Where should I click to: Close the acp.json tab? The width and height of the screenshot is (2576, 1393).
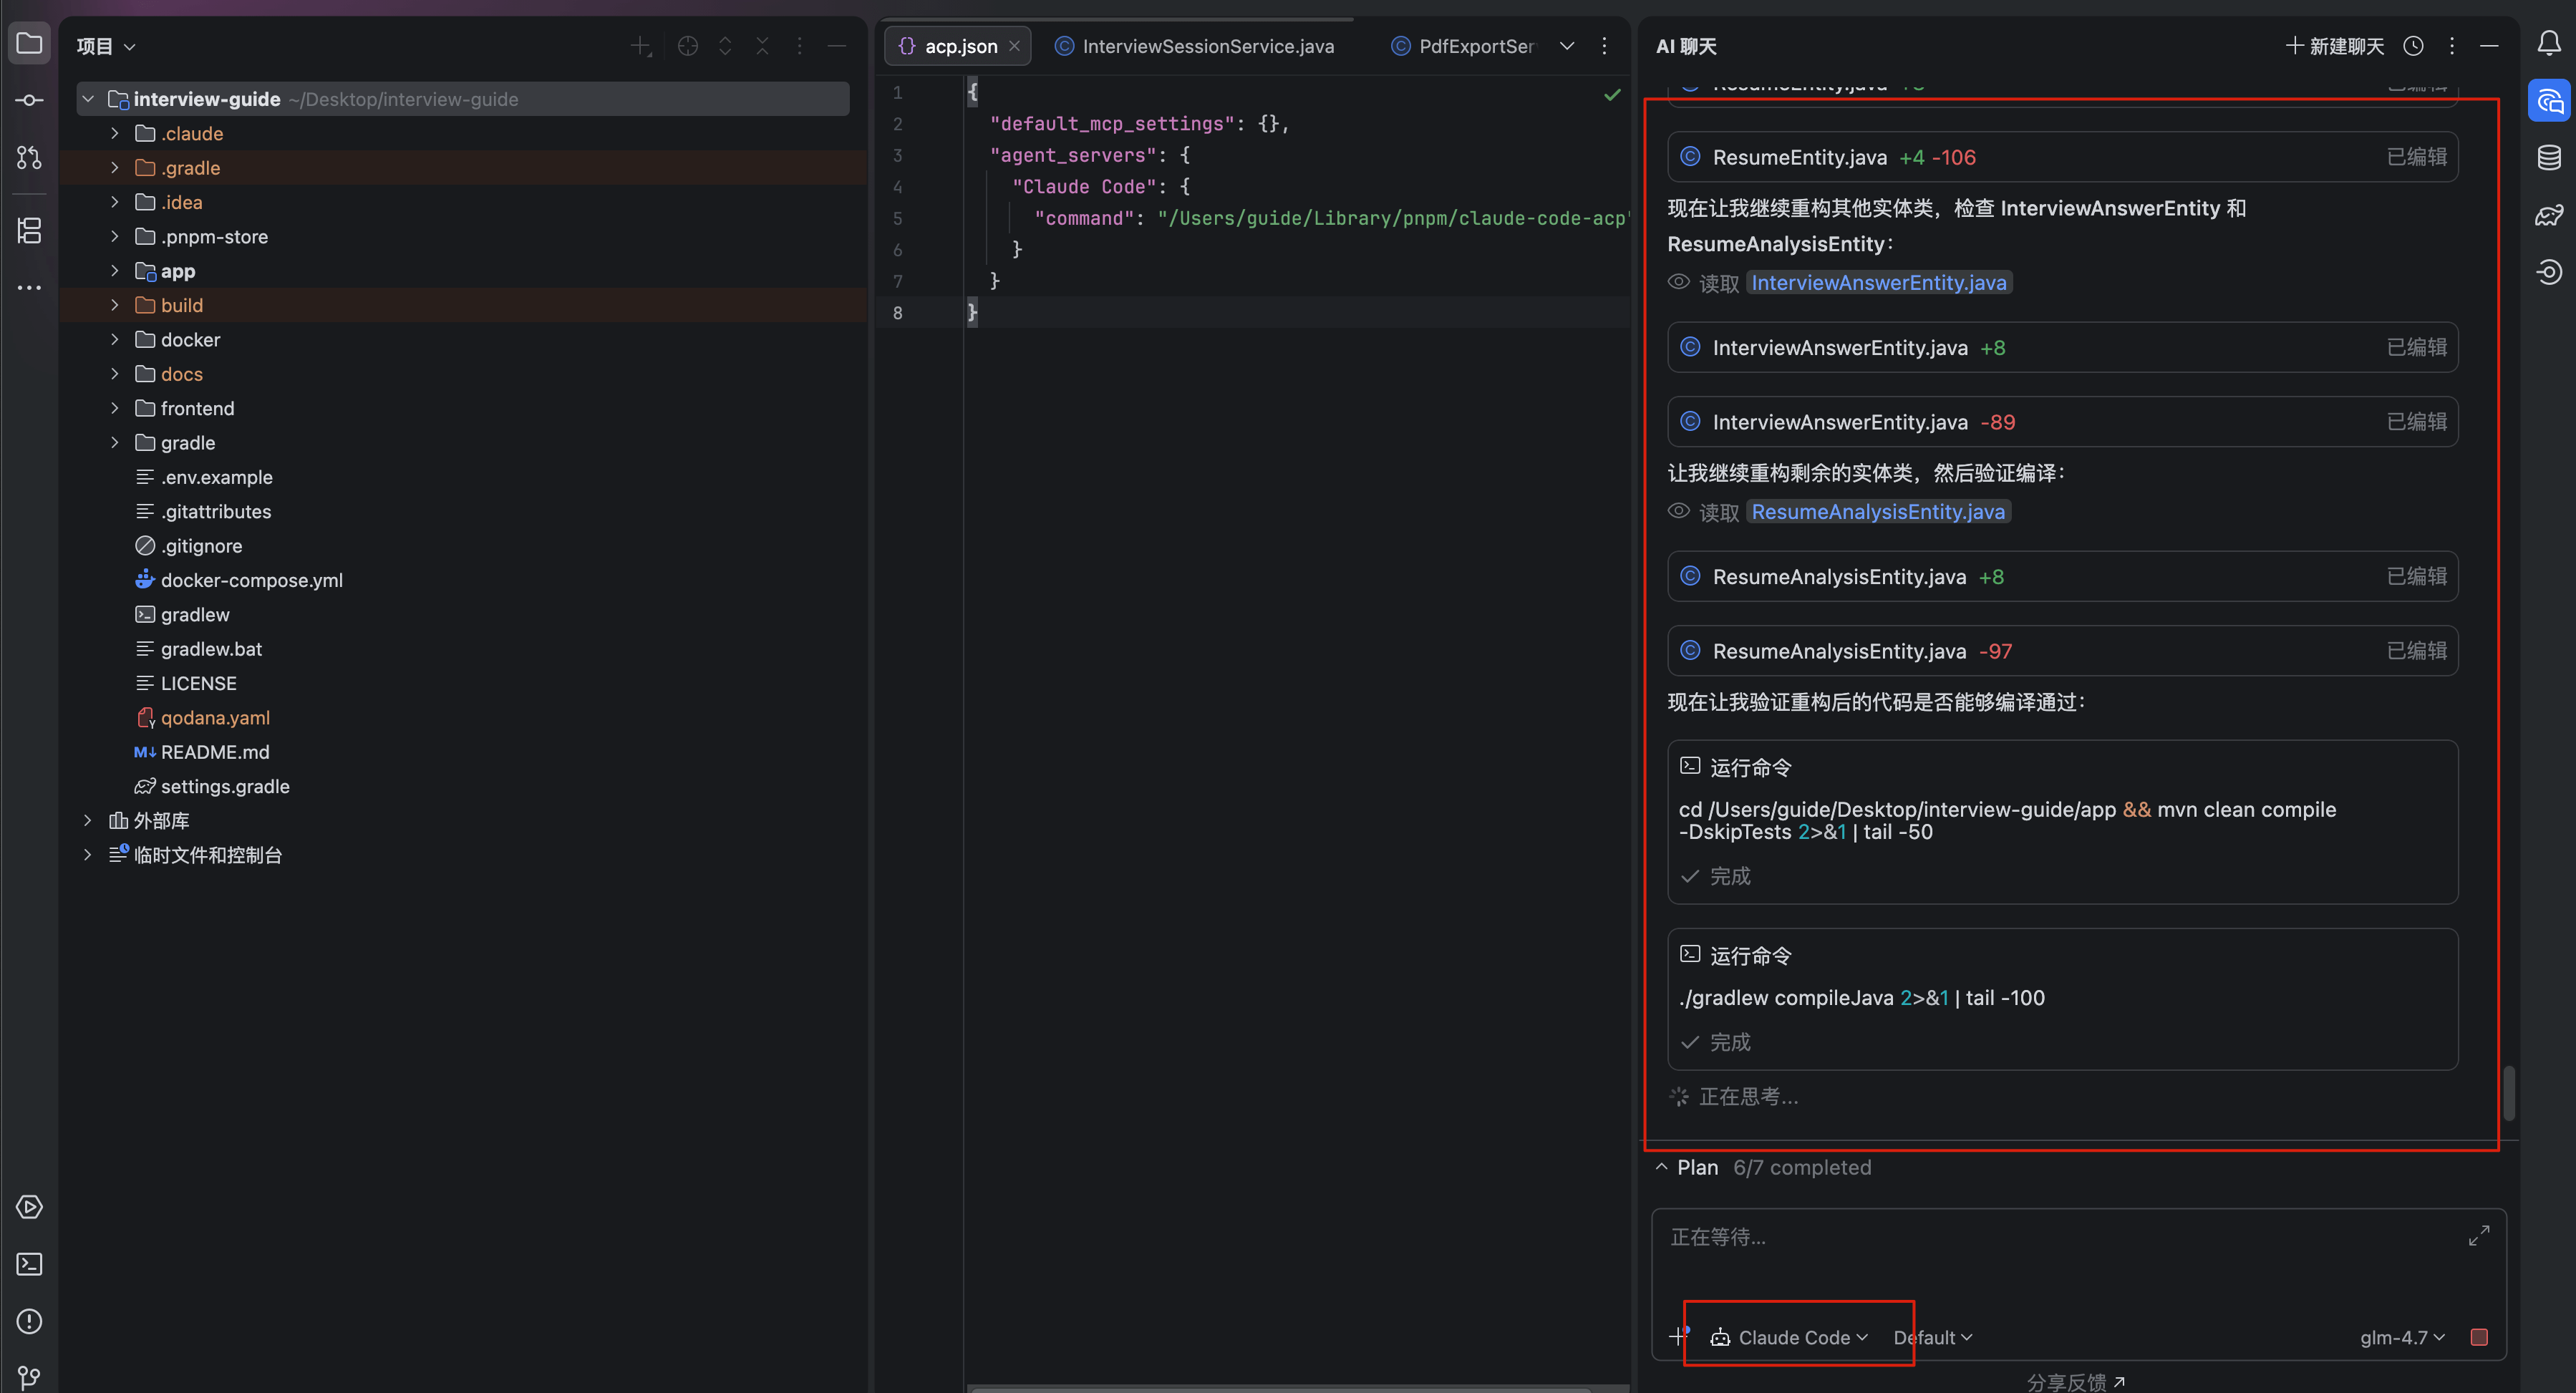[1014, 46]
